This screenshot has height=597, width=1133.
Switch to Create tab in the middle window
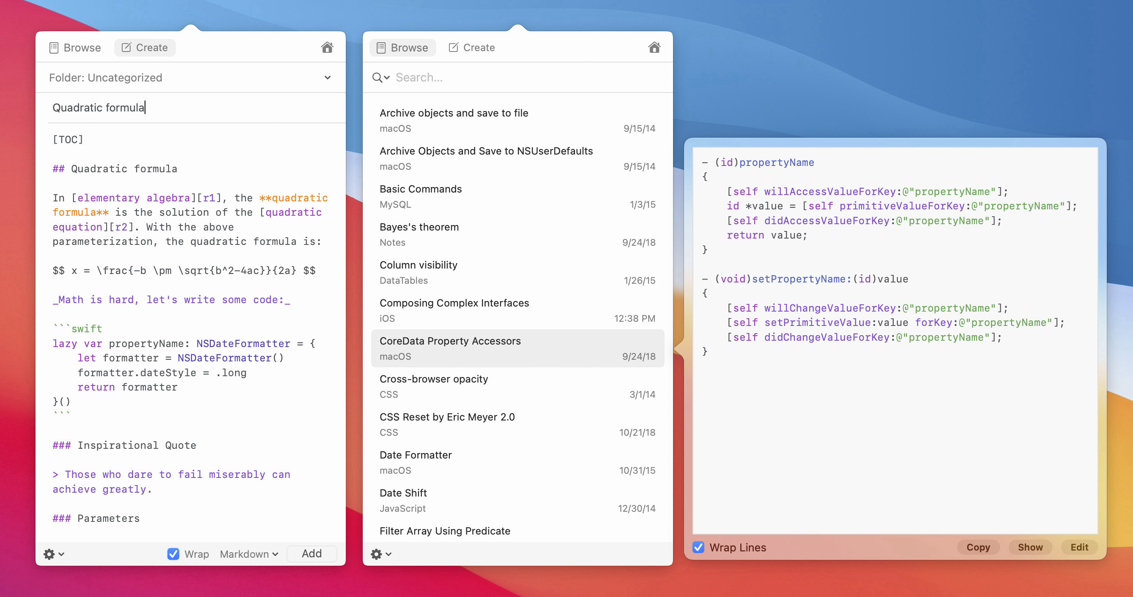pyautogui.click(x=472, y=47)
